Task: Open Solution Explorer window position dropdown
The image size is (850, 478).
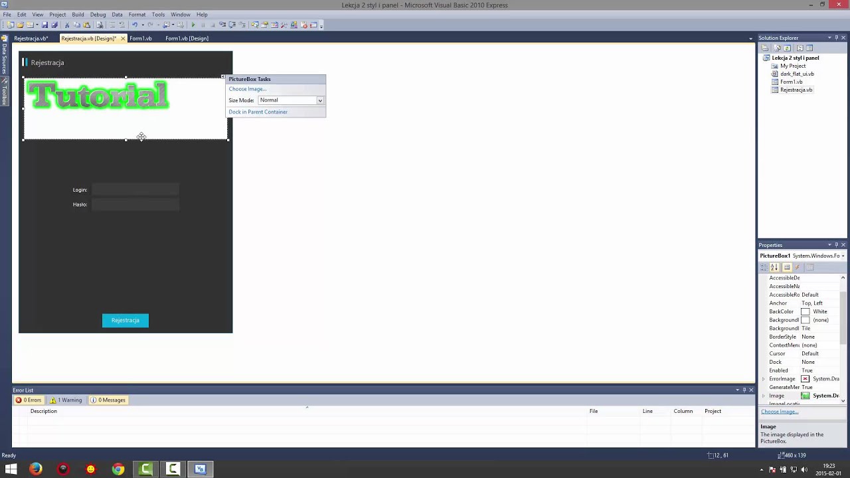Action: click(x=829, y=38)
